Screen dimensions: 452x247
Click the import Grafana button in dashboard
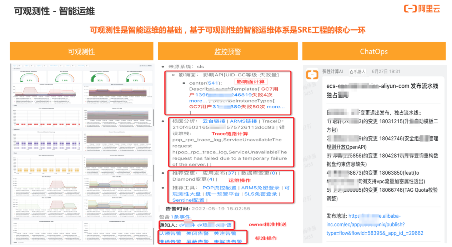point(145,66)
